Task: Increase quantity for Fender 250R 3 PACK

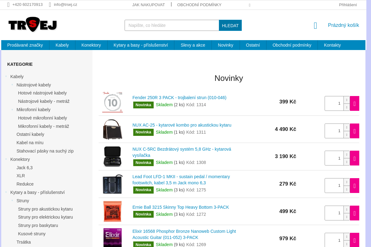Action: click(347, 100)
